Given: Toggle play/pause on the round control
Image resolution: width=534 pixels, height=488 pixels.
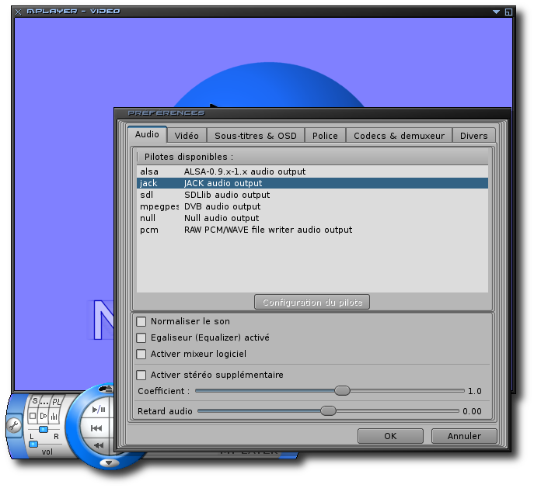Looking at the screenshot, I should 99,410.
